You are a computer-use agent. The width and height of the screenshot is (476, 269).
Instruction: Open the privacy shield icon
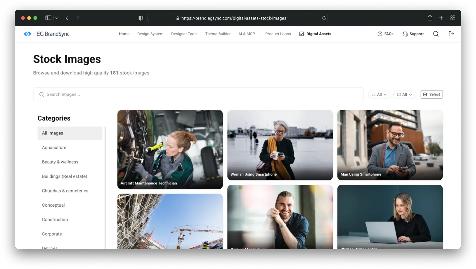coord(141,18)
